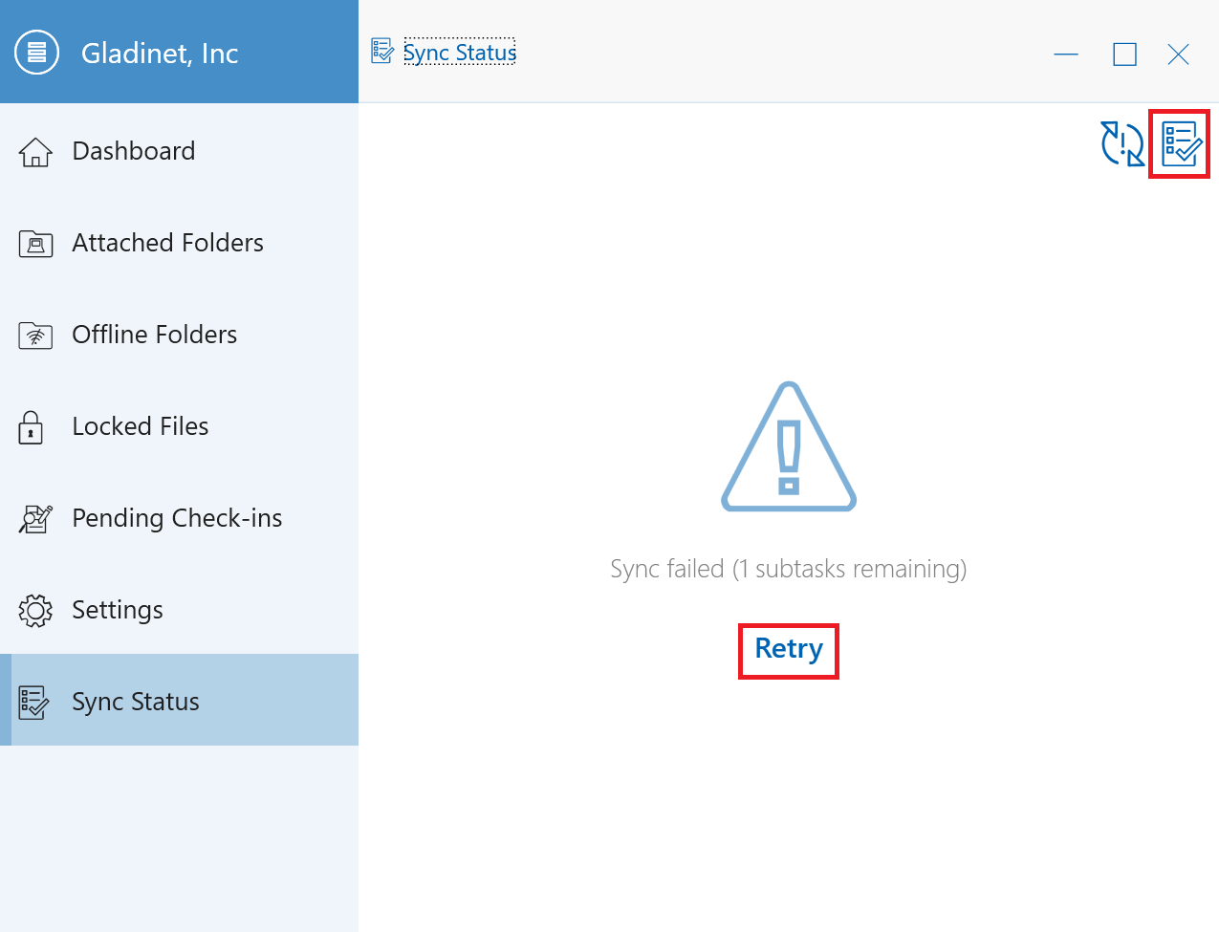Image resolution: width=1219 pixels, height=932 pixels.
Task: Retry the failed sync
Action: 789,649
